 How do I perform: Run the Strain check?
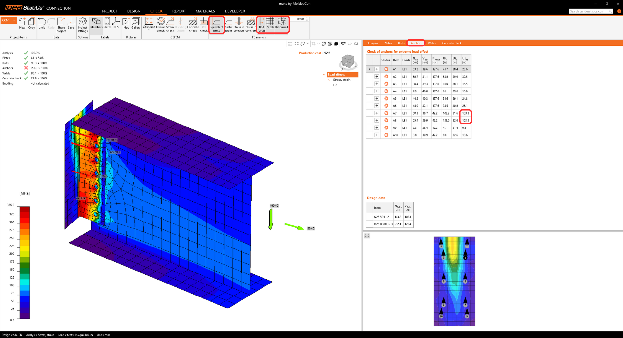coord(170,25)
